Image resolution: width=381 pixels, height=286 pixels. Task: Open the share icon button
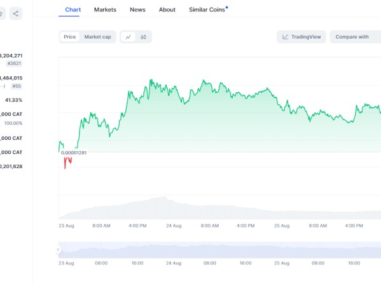pos(16,13)
